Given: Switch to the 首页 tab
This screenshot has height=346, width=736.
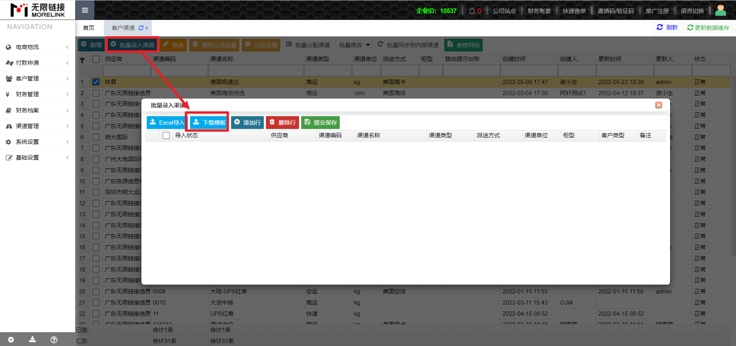Looking at the screenshot, I should pyautogui.click(x=89, y=28).
